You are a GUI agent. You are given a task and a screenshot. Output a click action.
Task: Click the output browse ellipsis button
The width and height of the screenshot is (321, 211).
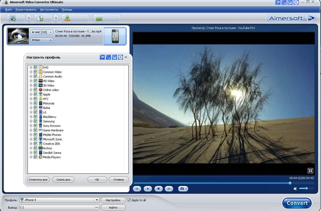97,207
